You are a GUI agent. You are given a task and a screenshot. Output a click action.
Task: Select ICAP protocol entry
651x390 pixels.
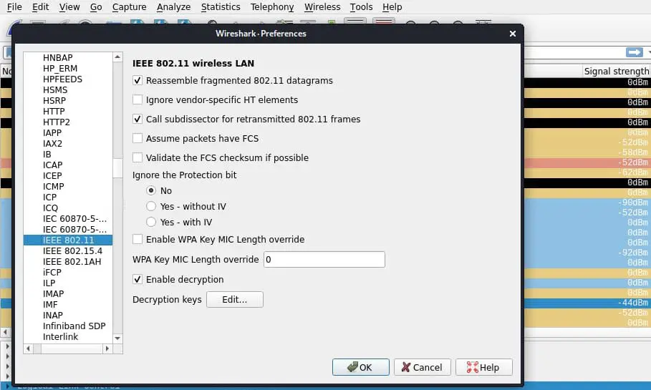52,165
